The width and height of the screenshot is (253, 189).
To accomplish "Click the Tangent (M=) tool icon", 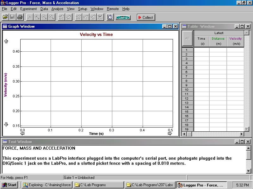I will 69,17.
